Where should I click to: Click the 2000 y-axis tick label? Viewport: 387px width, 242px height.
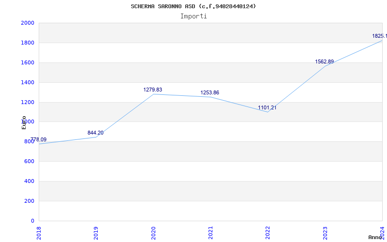tap(28, 23)
